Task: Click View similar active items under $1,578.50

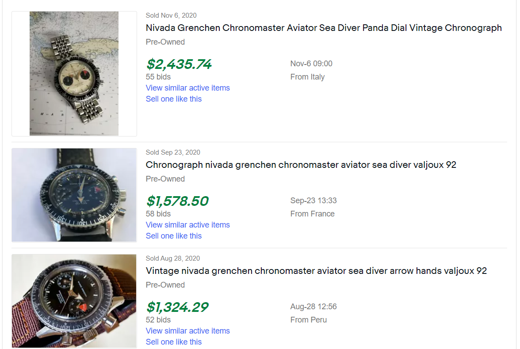Action: (x=187, y=225)
